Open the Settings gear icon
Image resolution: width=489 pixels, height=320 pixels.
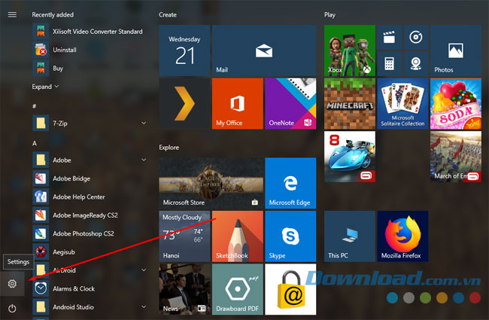[x=12, y=284]
